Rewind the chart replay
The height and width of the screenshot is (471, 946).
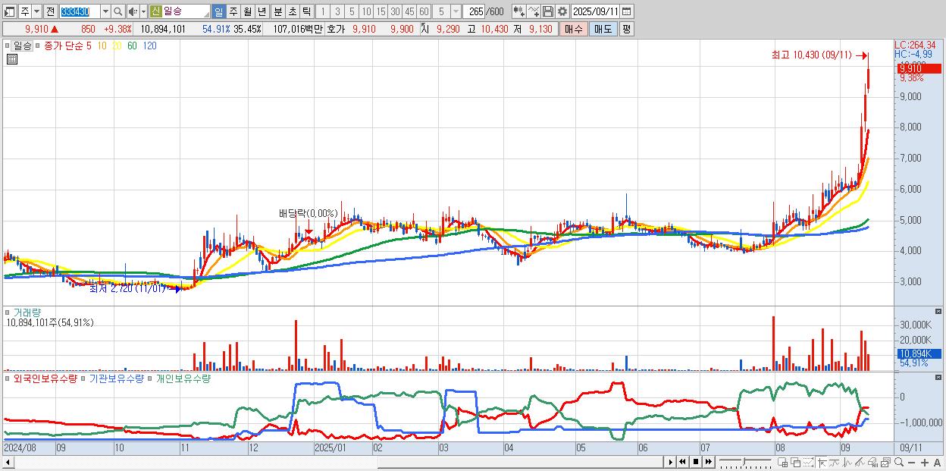[682, 462]
